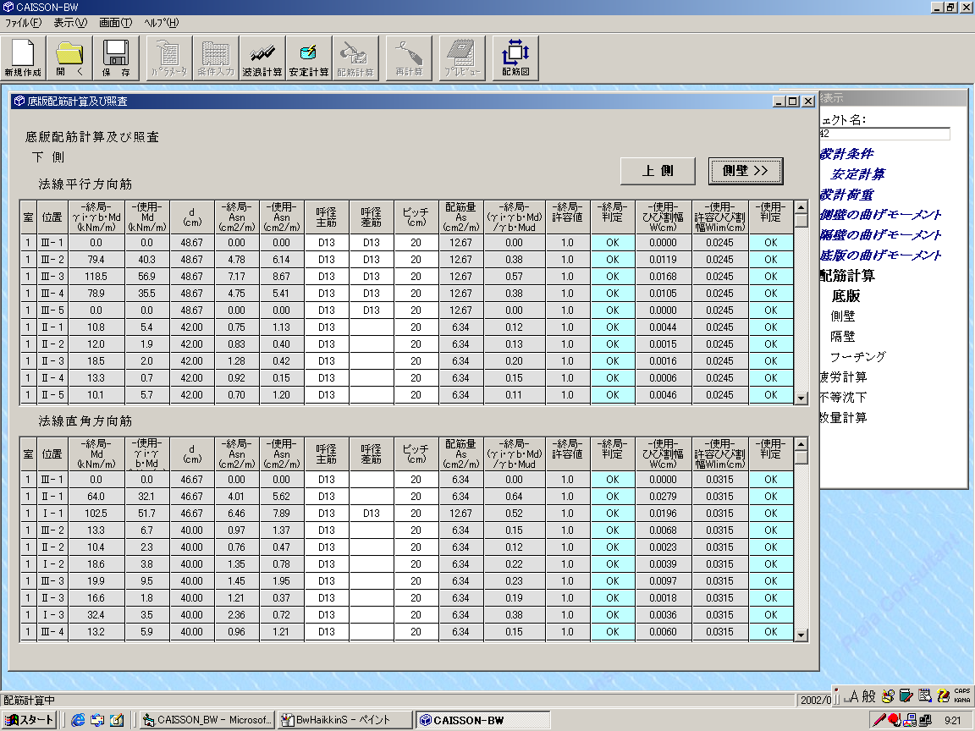This screenshot has width=975, height=731.
Task: Go to 側壁 >> button
Action: 745,171
